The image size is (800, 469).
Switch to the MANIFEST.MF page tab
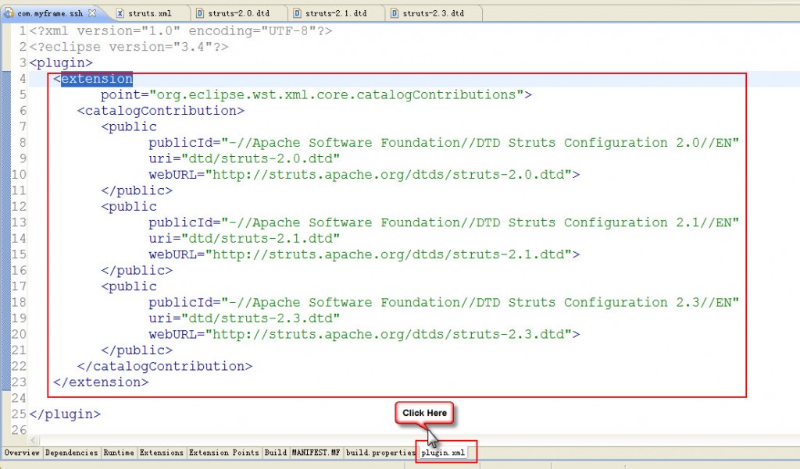[x=316, y=452]
